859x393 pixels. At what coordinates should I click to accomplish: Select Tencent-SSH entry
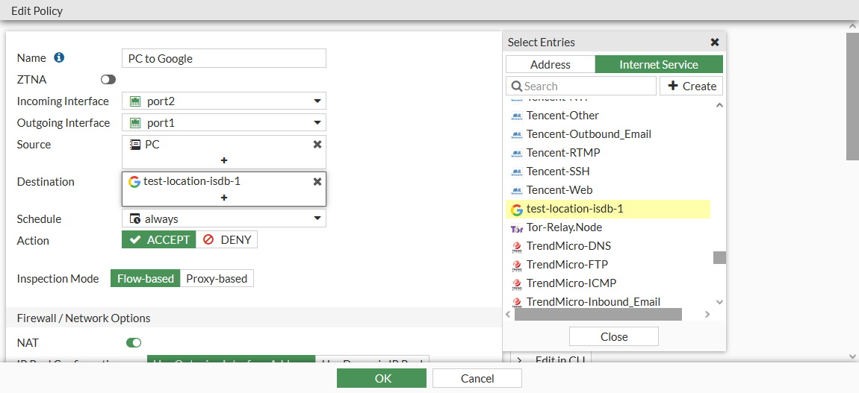(x=608, y=171)
